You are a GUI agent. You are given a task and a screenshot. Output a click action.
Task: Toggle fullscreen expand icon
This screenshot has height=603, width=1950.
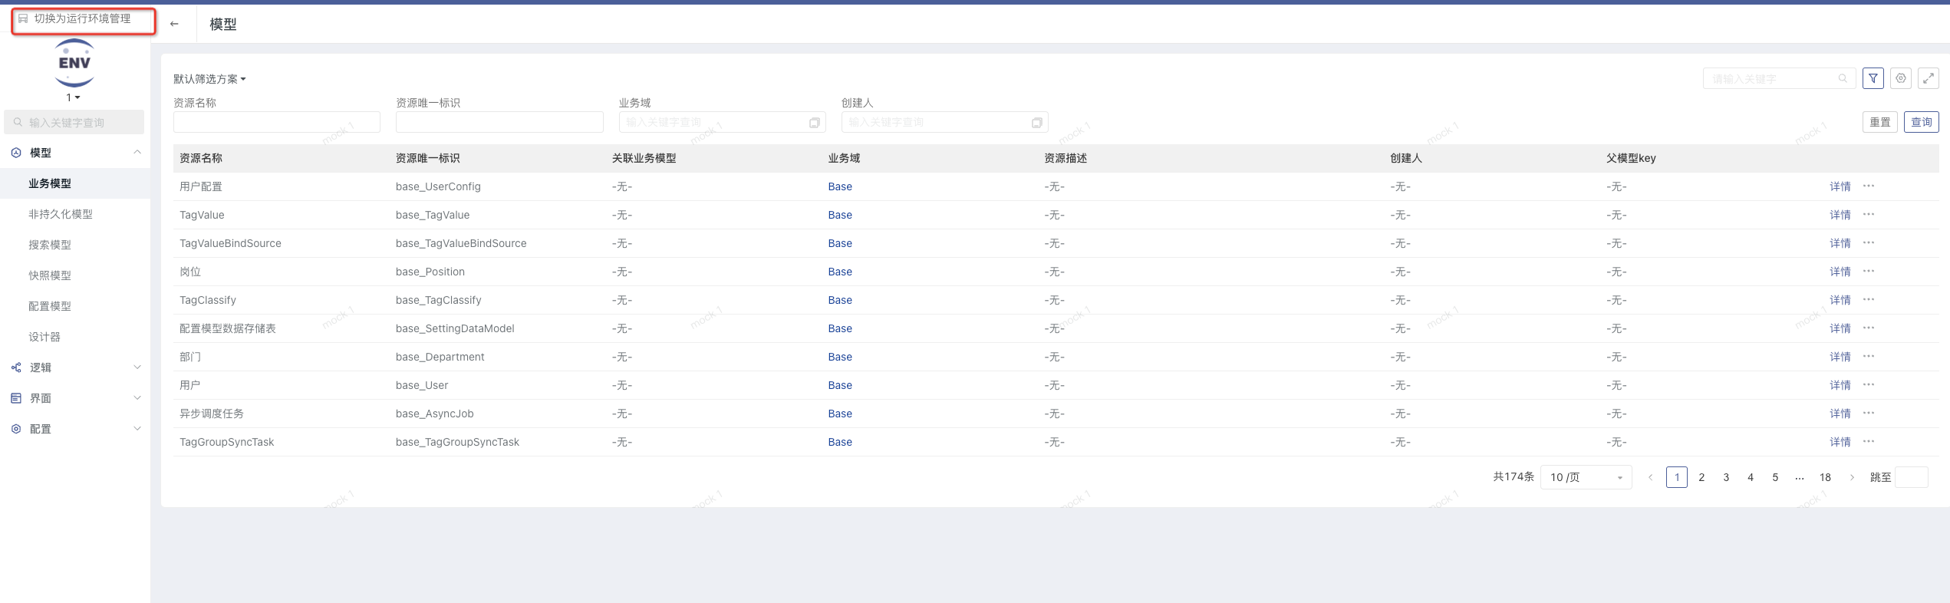coord(1929,78)
